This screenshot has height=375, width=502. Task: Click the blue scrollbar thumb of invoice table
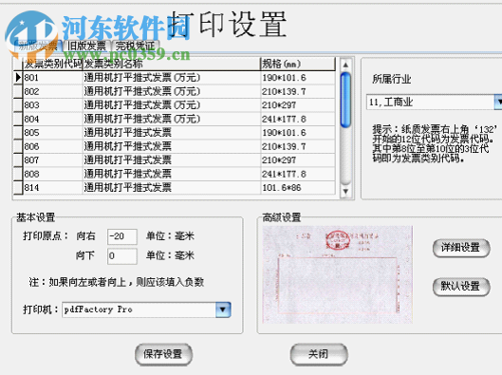345,101
